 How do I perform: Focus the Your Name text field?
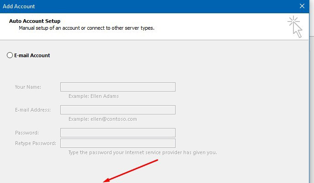[117, 87]
